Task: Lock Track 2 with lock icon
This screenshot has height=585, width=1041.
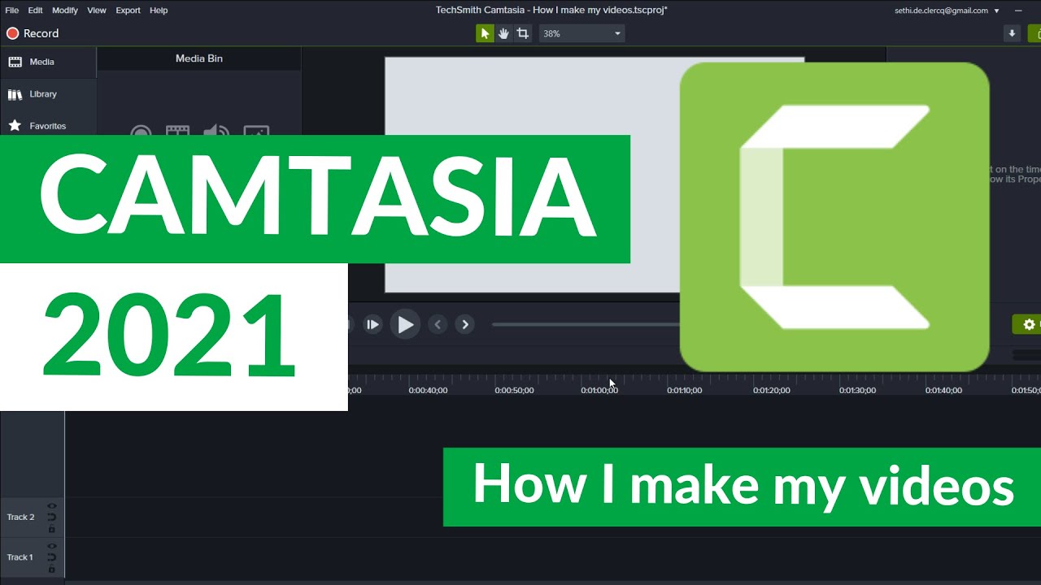Action: [x=52, y=529]
